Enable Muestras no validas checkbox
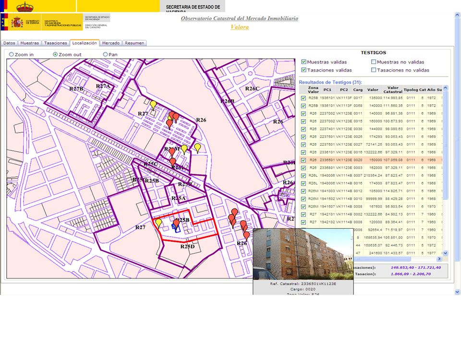This screenshot has width=461, height=346. 374,62
